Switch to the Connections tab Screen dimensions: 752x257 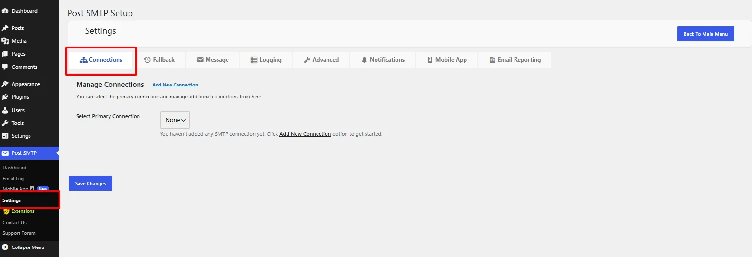click(x=101, y=60)
